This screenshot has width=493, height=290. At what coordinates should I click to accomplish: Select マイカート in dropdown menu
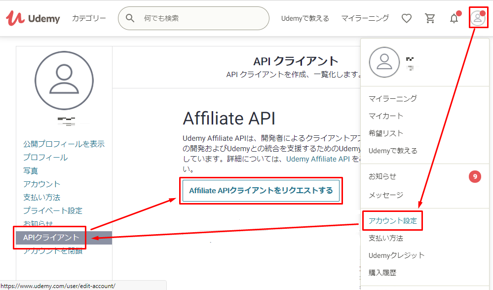[x=386, y=116]
